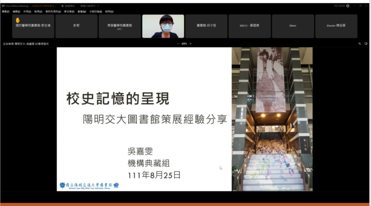
Task: Select the masked presenter video thumbnail
Action: click(x=163, y=26)
